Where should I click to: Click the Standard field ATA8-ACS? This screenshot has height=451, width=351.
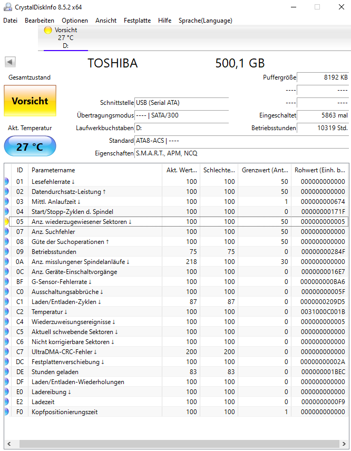point(242,141)
